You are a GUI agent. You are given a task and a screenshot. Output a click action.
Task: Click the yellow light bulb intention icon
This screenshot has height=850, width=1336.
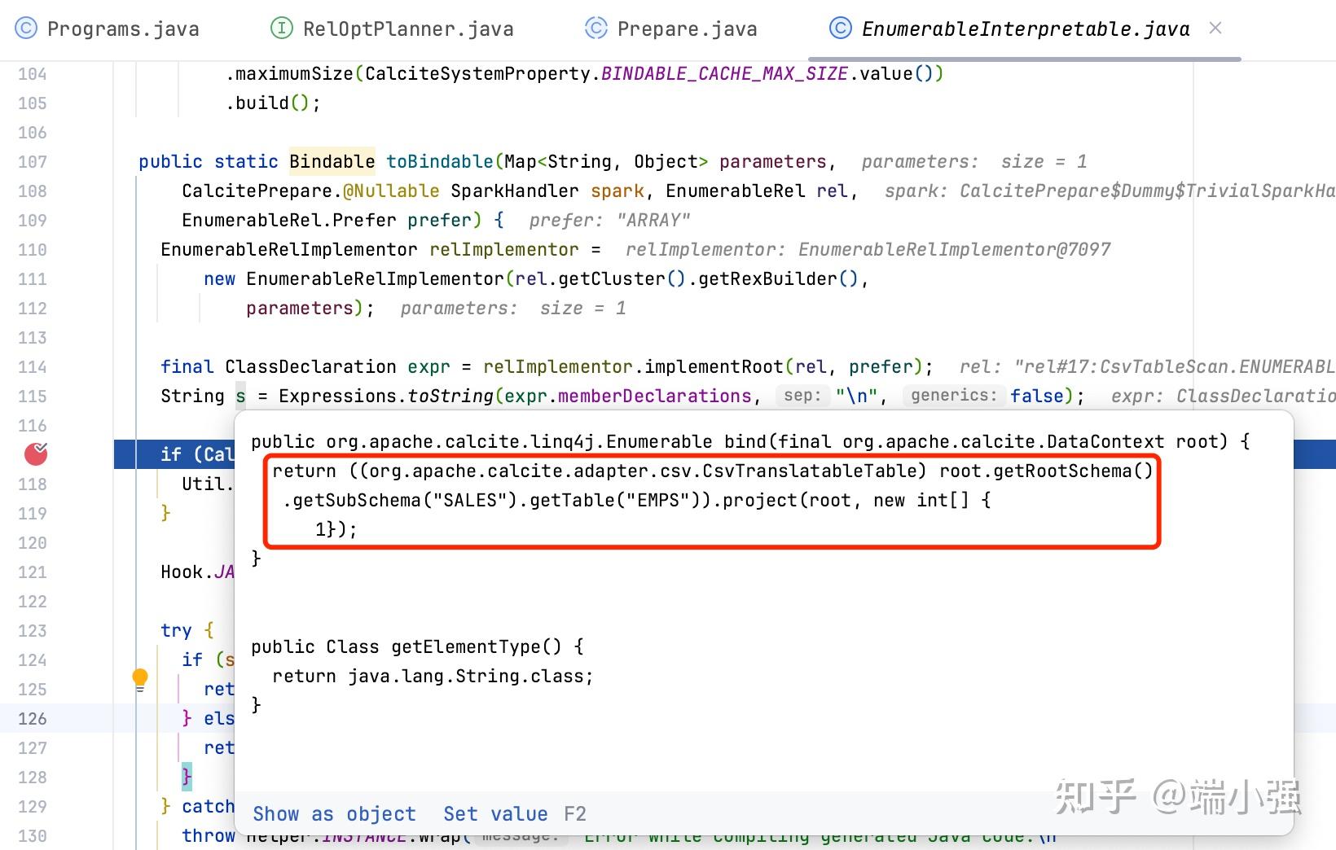point(140,679)
